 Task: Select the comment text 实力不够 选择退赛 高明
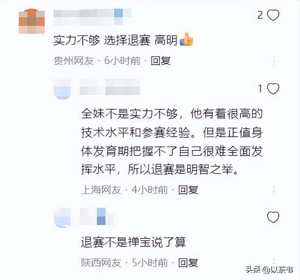(x=115, y=40)
